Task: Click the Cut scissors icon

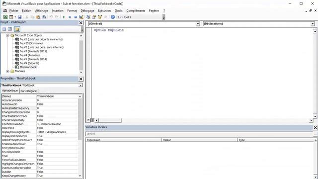Action: pyautogui.click(x=26, y=17)
